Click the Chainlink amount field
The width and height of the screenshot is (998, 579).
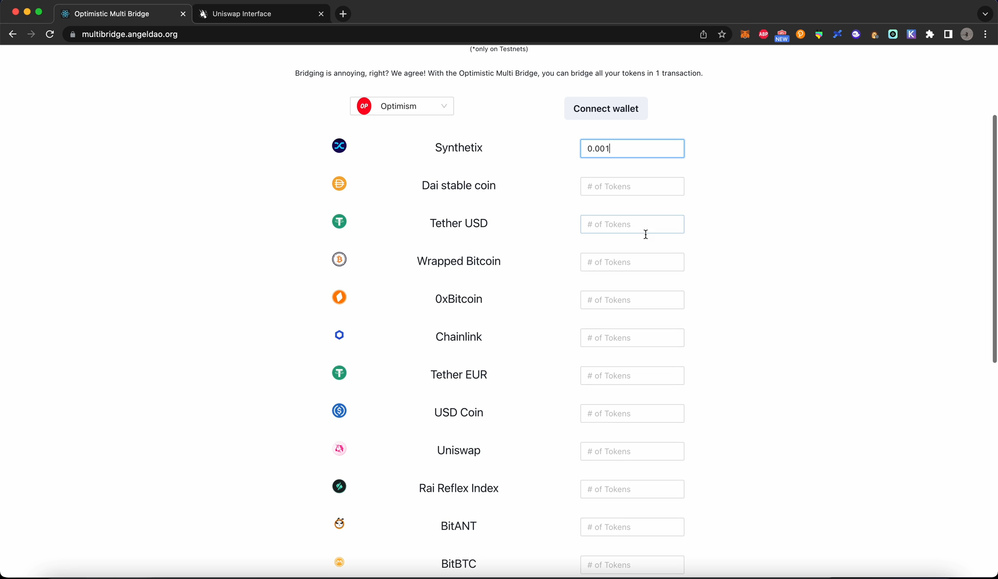[x=632, y=338]
